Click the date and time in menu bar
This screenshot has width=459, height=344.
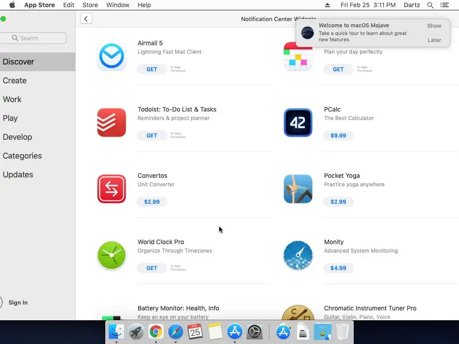tap(368, 5)
